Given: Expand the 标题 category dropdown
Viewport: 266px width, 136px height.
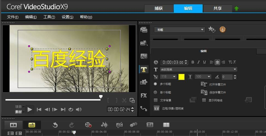Looking at the screenshot, I should 202,30.
